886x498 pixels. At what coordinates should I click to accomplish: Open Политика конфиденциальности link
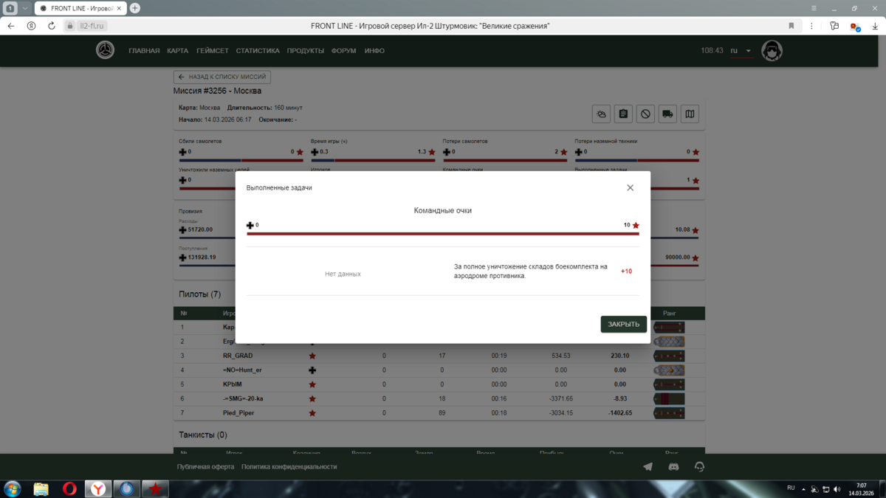[289, 466]
